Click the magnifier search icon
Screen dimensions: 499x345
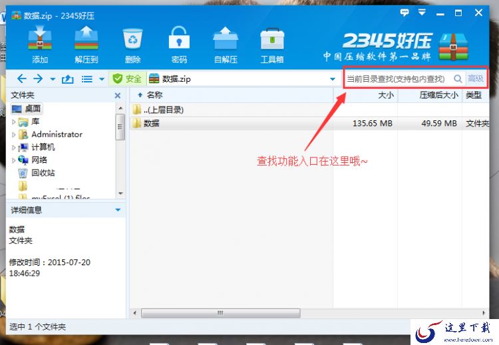pos(458,78)
